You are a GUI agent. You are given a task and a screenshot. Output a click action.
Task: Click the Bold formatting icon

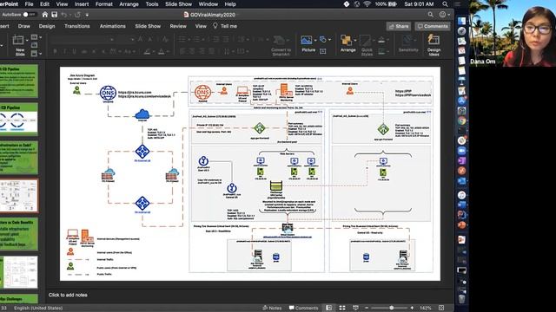click(x=55, y=52)
